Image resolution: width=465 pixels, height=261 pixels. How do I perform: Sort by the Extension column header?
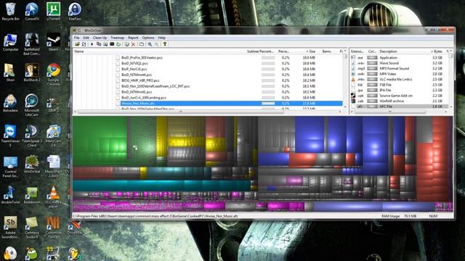tap(358, 51)
